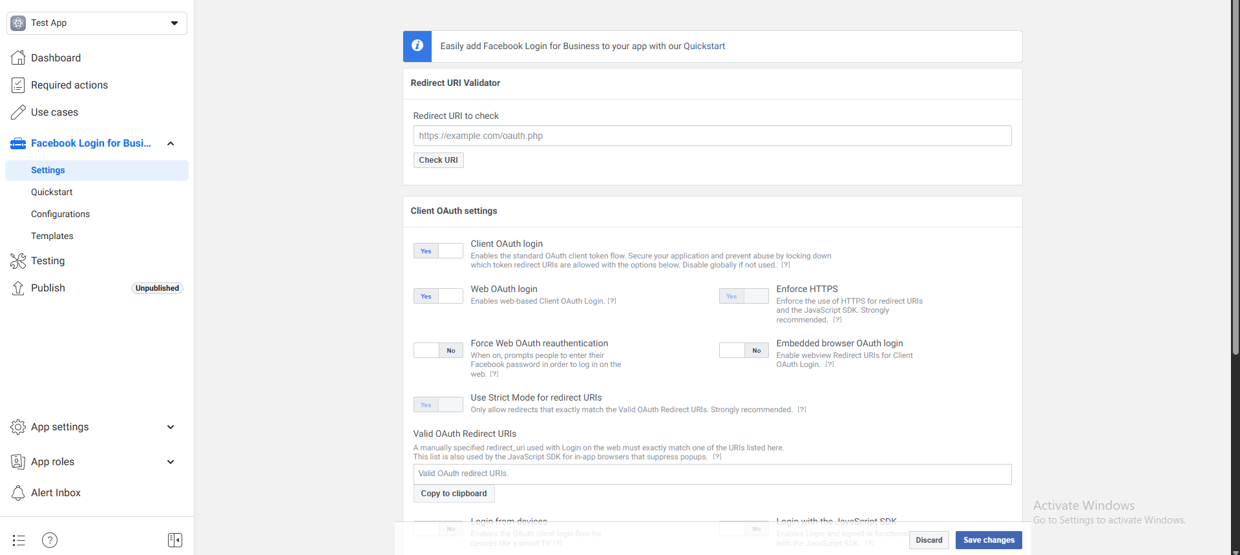Click the Testing tools icon
This screenshot has width=1240, height=555.
click(18, 260)
